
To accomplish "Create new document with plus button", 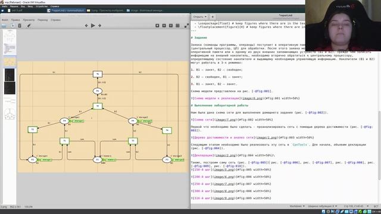I will (x=213, y=17).
